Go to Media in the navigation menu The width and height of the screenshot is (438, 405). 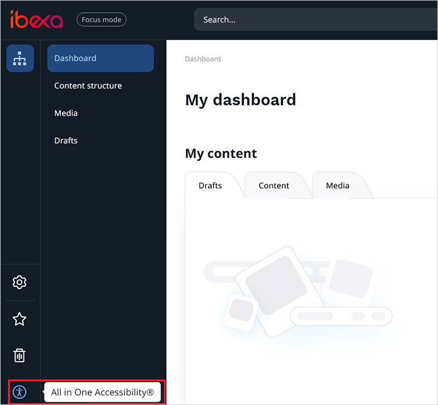[66, 113]
